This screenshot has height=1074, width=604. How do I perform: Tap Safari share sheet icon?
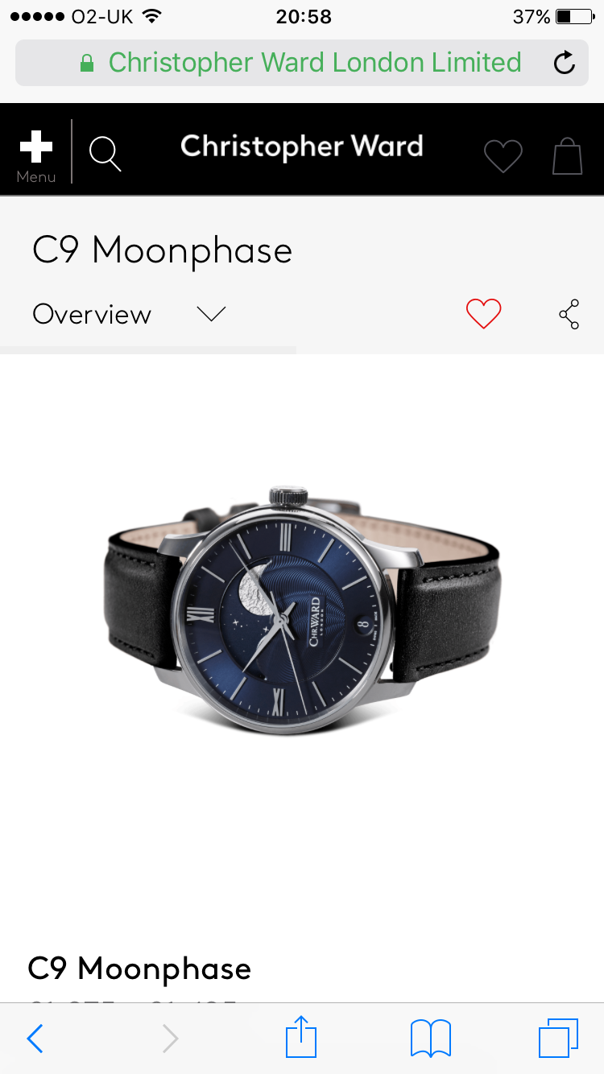click(x=301, y=1037)
